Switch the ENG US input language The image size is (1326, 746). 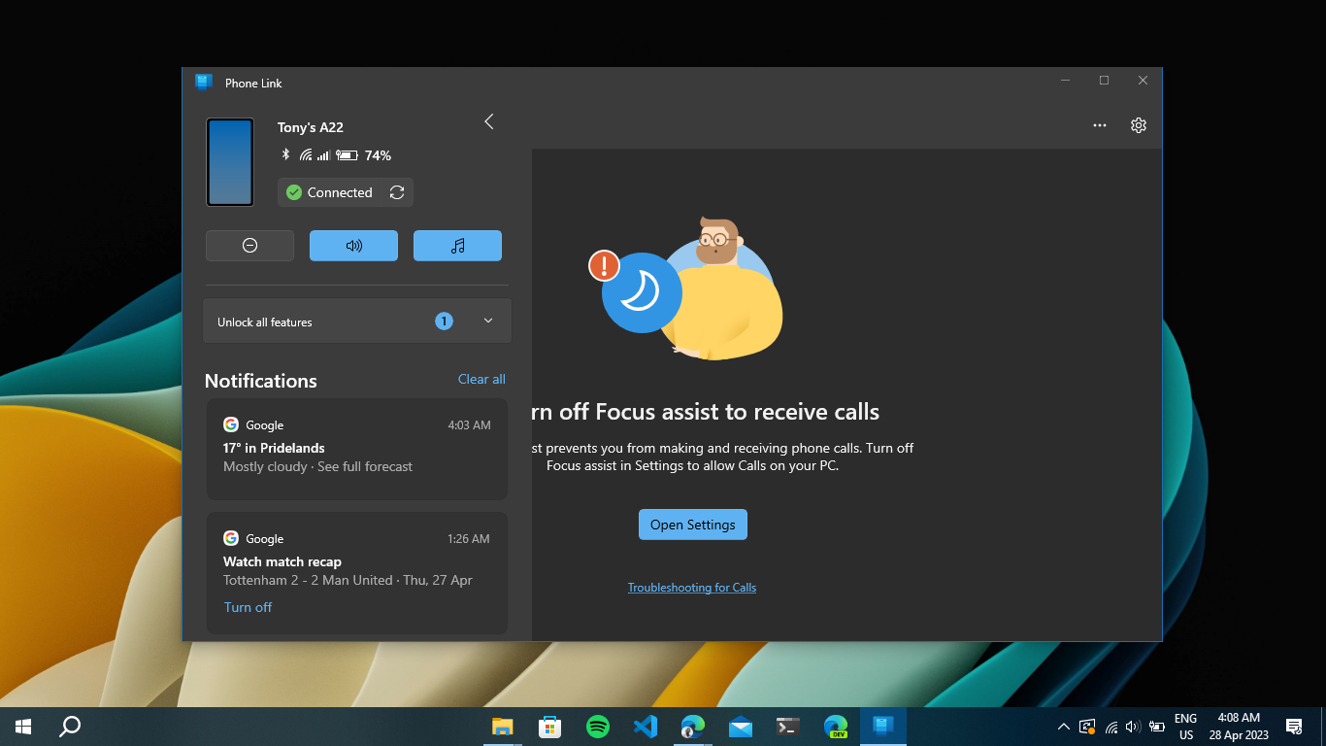pyautogui.click(x=1185, y=727)
